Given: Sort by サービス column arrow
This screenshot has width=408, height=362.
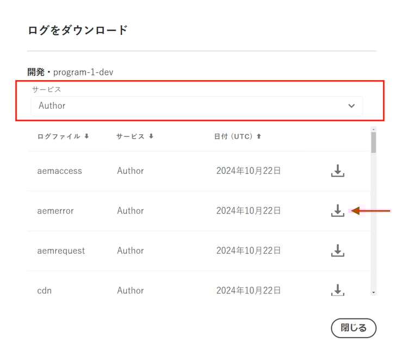Looking at the screenshot, I should 151,136.
